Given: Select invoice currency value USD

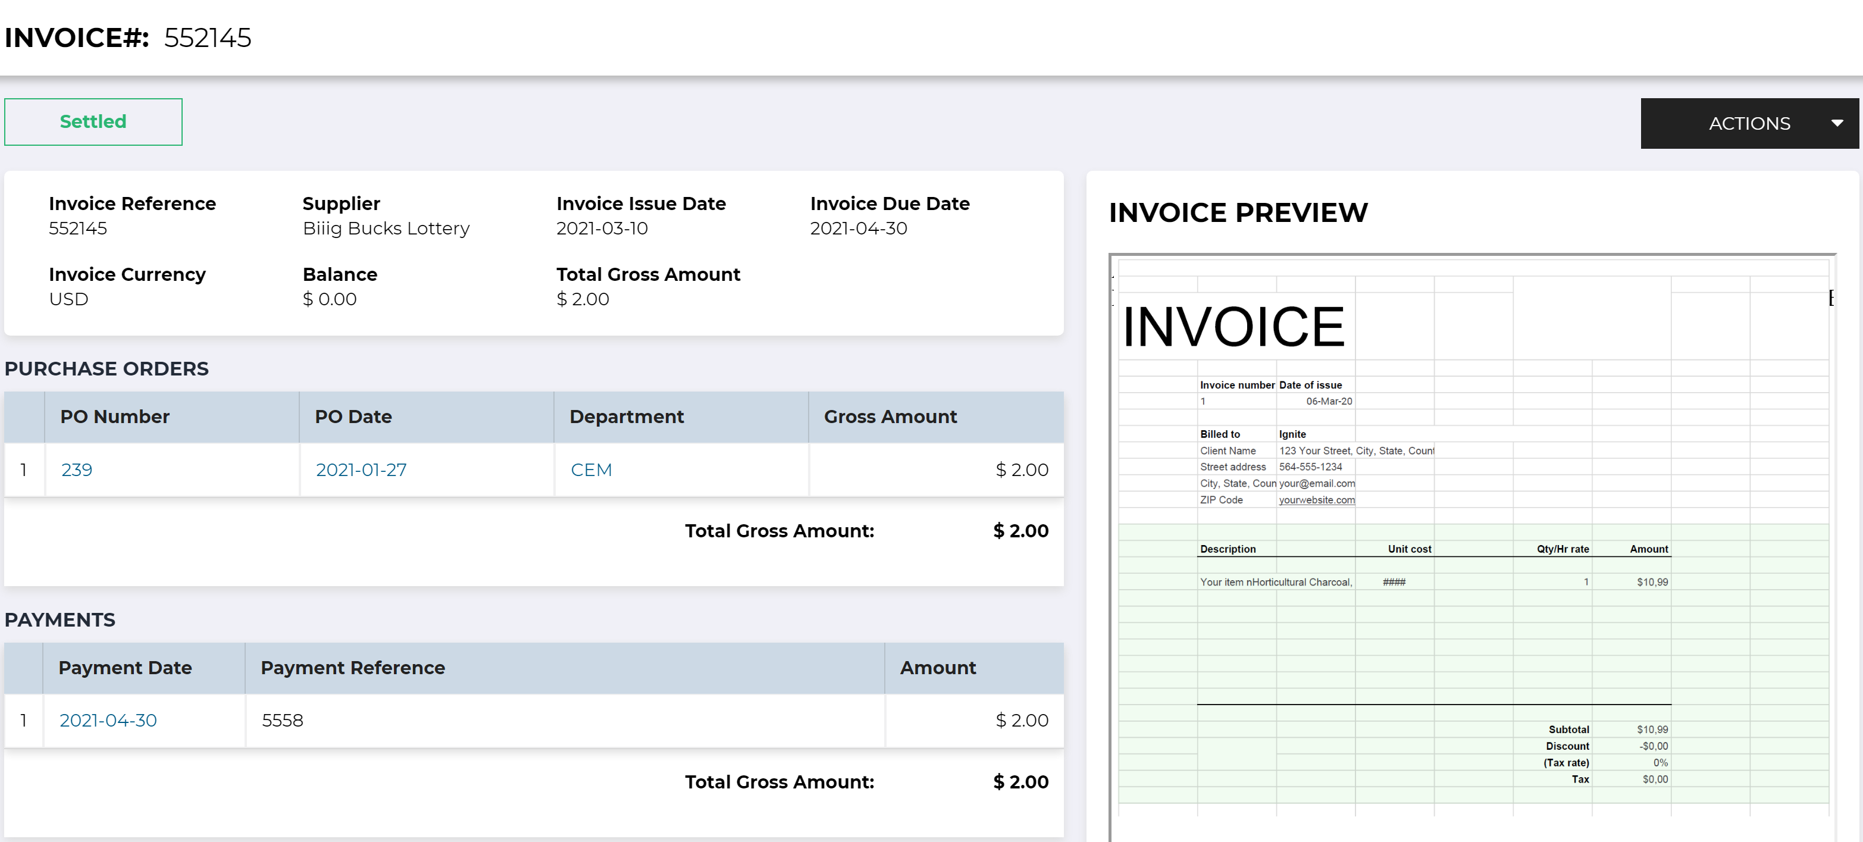Looking at the screenshot, I should [x=68, y=299].
